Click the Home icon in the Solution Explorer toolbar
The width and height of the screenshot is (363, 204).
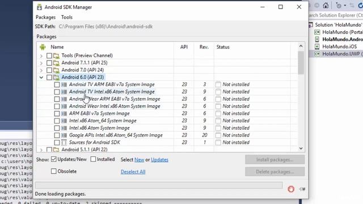coord(326,6)
